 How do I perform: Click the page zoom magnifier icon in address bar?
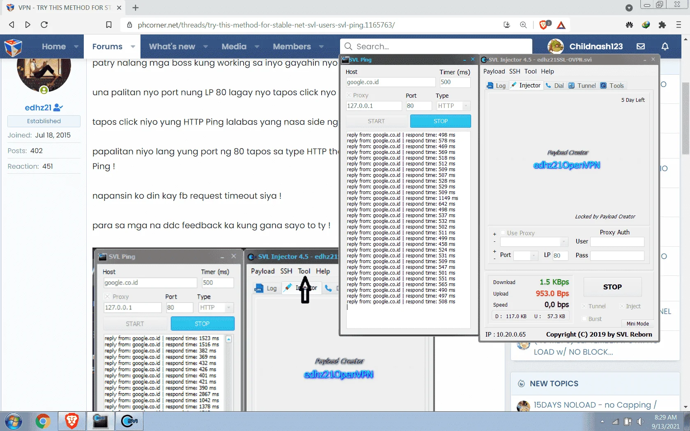(x=523, y=25)
